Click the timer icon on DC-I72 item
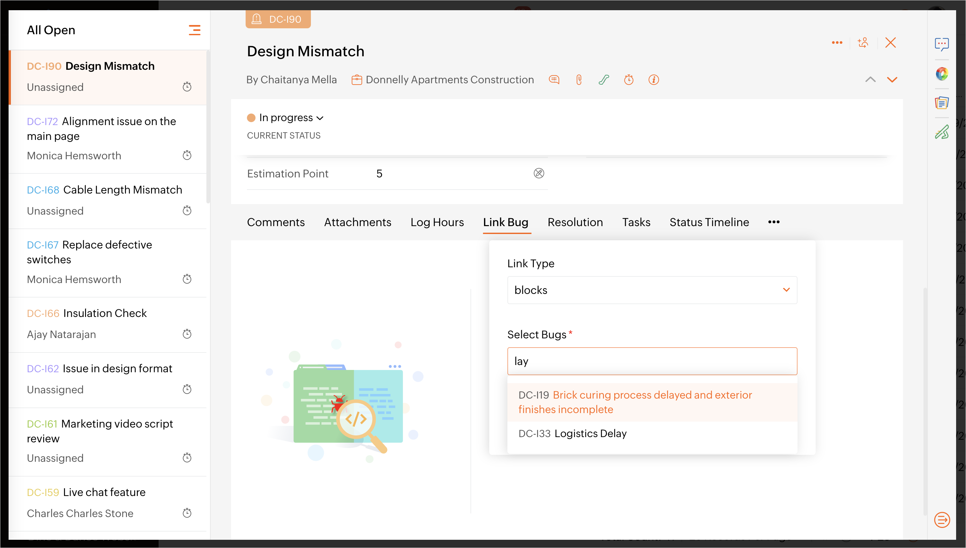The width and height of the screenshot is (966, 548). tap(187, 155)
